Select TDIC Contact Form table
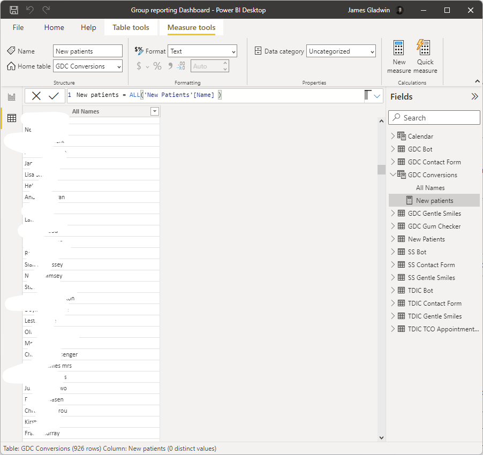Image resolution: width=483 pixels, height=455 pixels. coord(434,304)
